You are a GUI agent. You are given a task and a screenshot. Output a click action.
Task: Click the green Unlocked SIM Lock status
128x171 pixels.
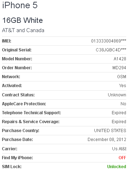(x=117, y=167)
